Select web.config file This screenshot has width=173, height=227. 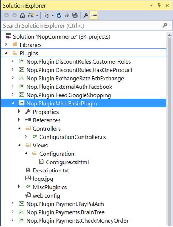point(46,196)
